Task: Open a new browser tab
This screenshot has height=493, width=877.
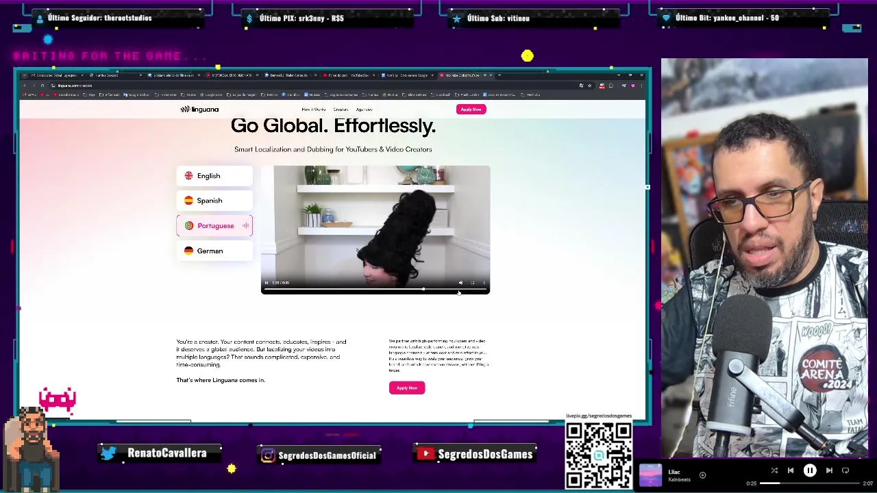Action: tap(499, 75)
